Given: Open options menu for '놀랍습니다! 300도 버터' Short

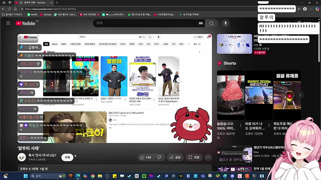Looking at the screenshot, I should click(241, 125).
